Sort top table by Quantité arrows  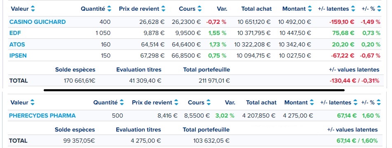coord(109,9)
